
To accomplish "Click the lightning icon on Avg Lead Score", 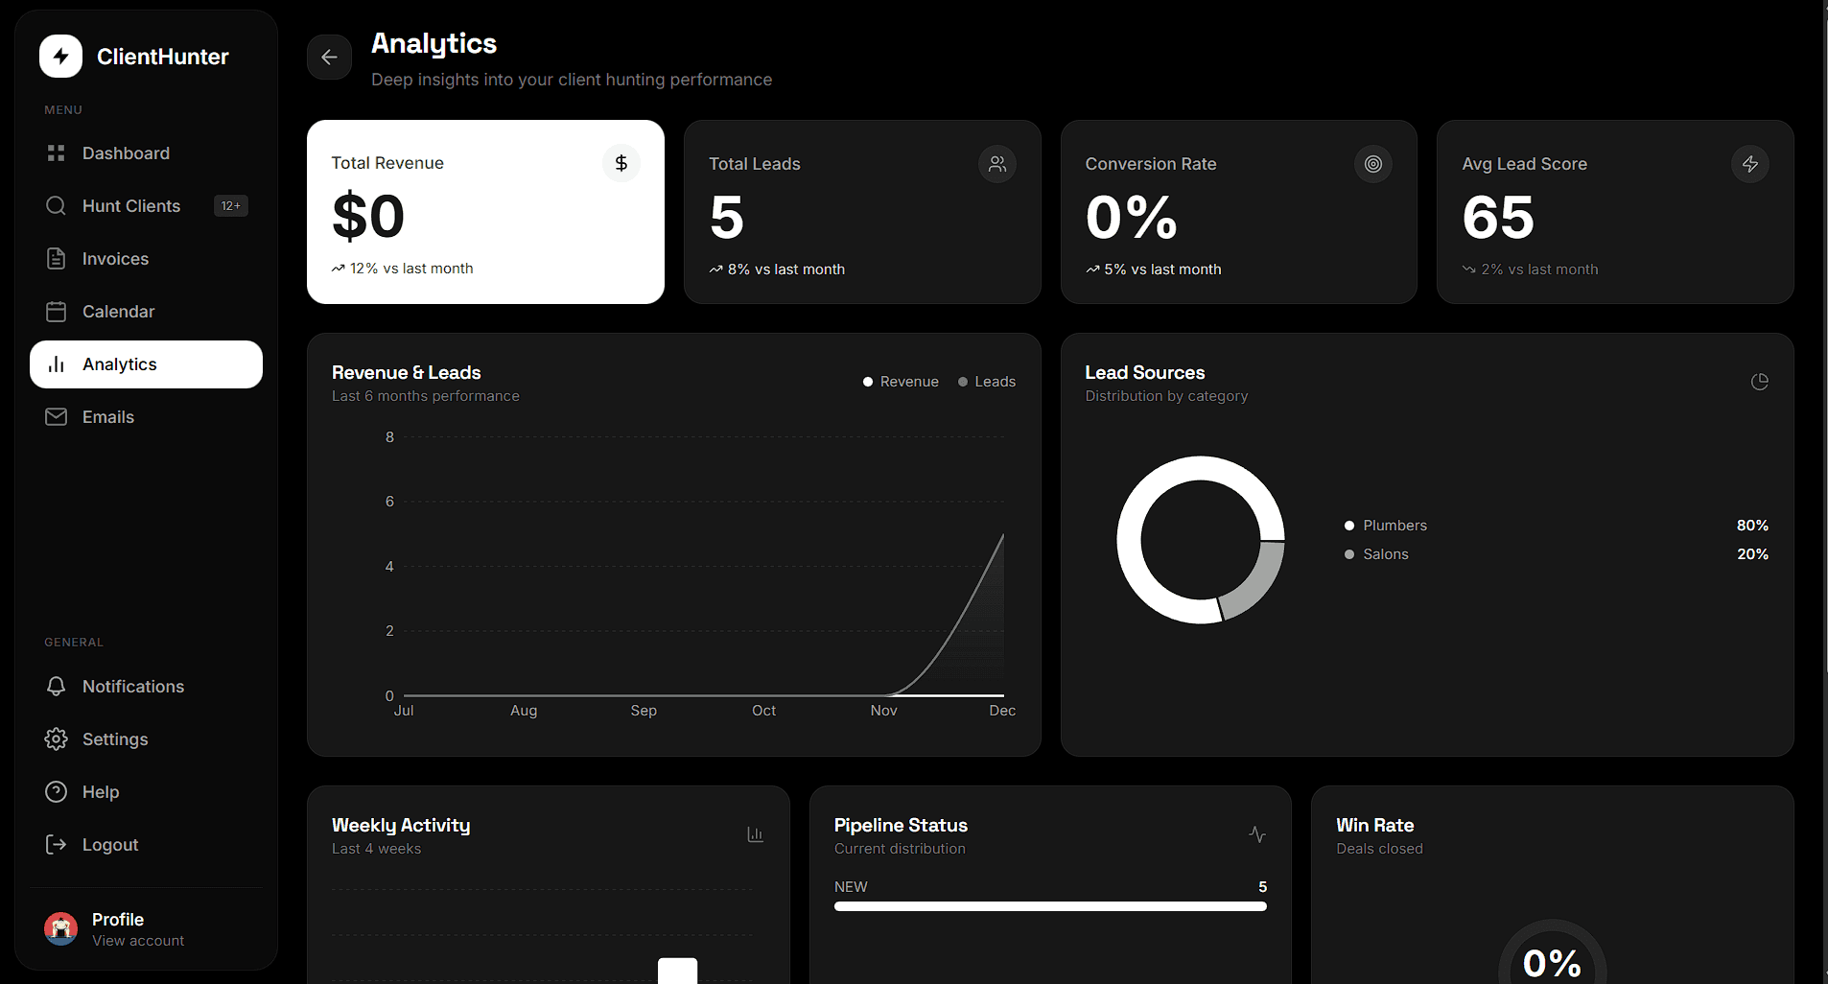I will click(x=1749, y=164).
